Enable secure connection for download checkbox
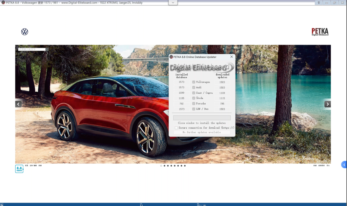The width and height of the screenshot is (347, 206). pos(176,128)
